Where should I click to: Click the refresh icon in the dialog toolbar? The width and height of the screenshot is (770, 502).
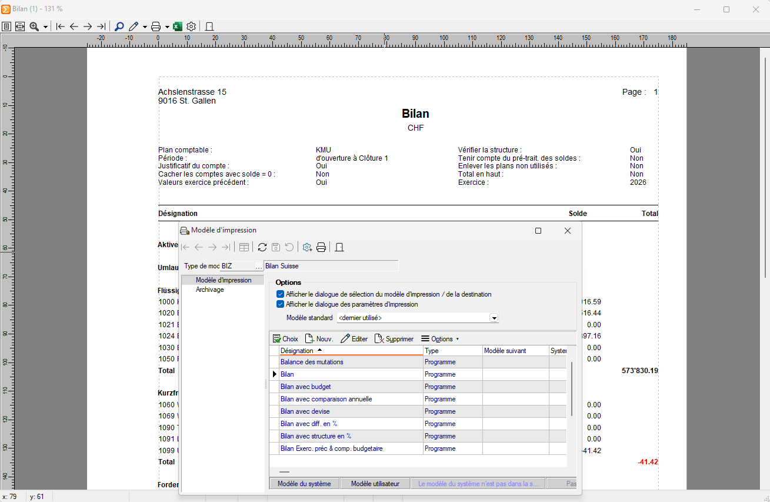point(262,247)
